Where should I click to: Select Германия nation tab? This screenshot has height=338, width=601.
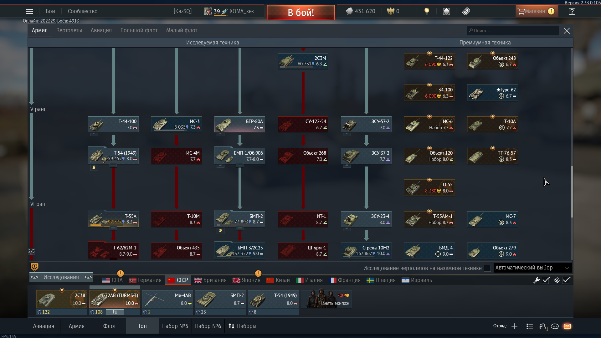coord(145,280)
